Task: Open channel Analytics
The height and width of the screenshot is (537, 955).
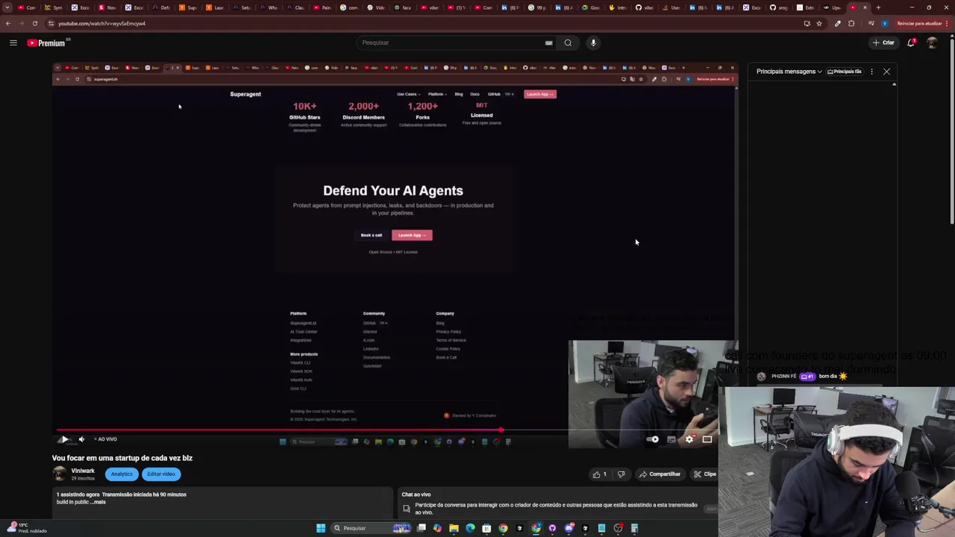Action: pos(122,474)
